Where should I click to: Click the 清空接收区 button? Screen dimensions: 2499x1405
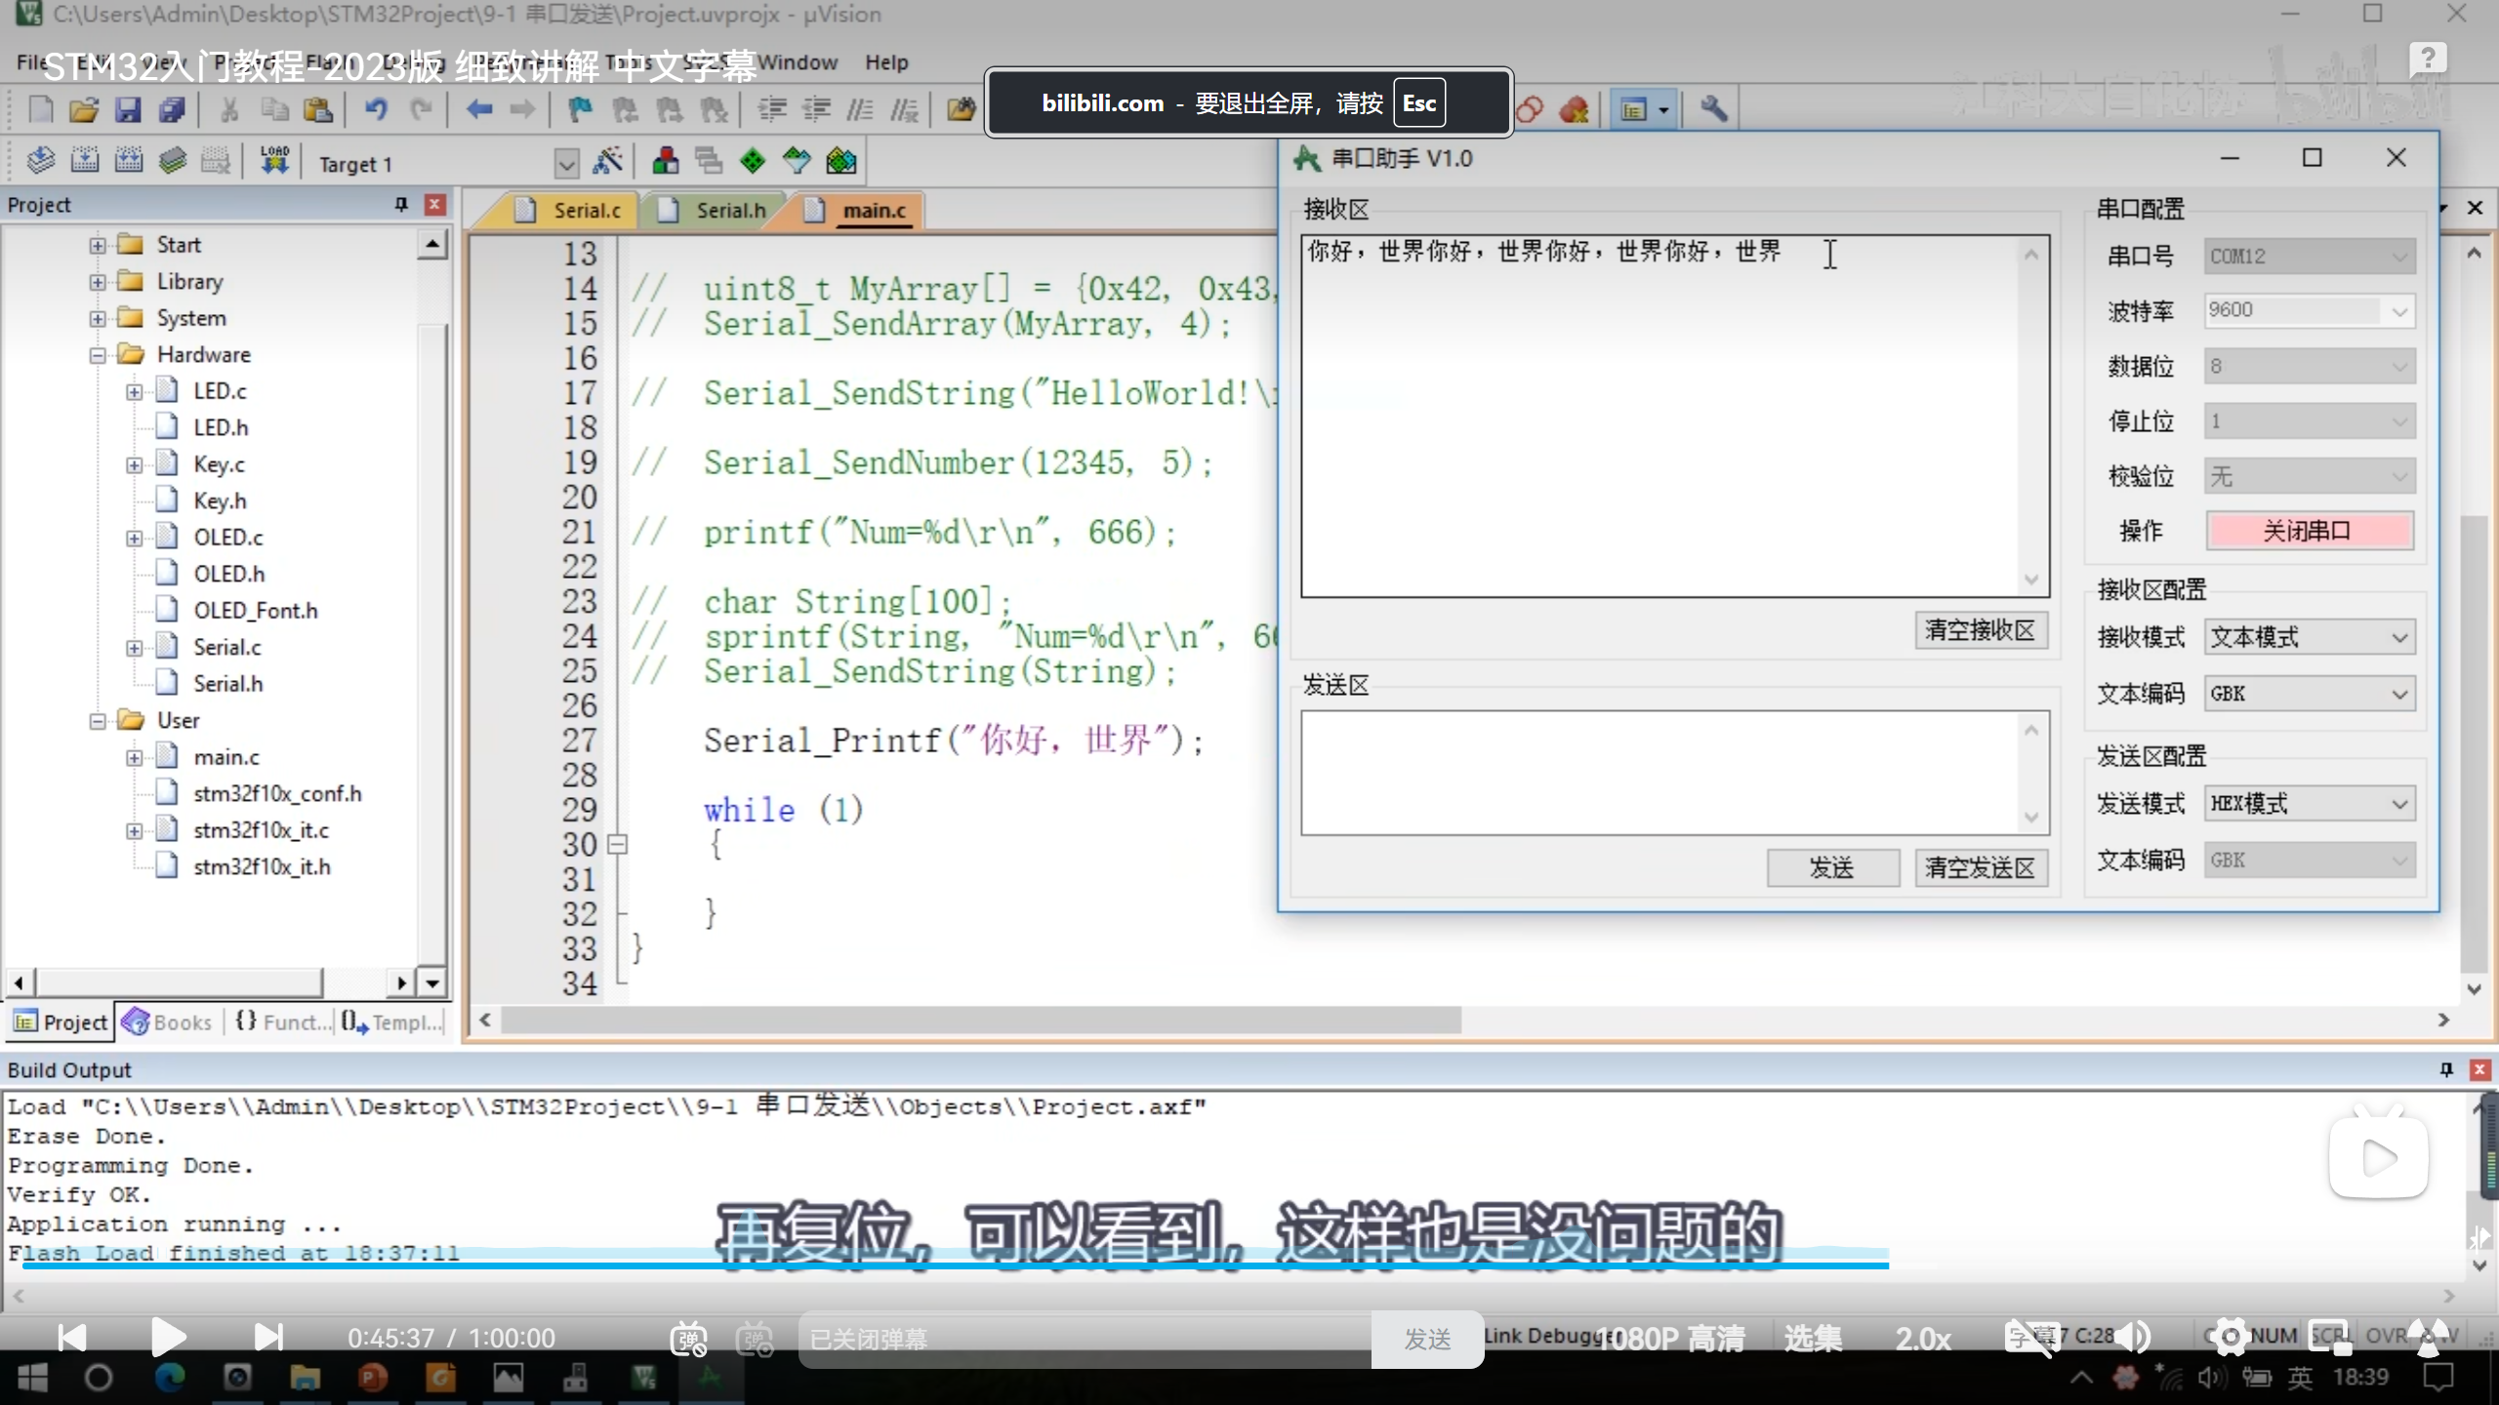click(x=1980, y=630)
